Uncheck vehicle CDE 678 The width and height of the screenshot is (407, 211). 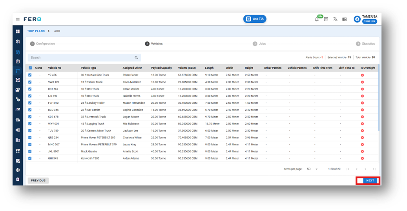pyautogui.click(x=30, y=117)
